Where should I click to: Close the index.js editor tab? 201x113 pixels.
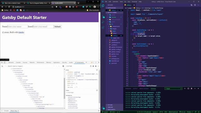[x=134, y=5]
